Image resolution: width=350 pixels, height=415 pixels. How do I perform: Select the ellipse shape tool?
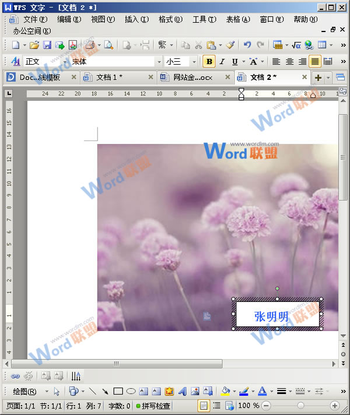(x=131, y=391)
